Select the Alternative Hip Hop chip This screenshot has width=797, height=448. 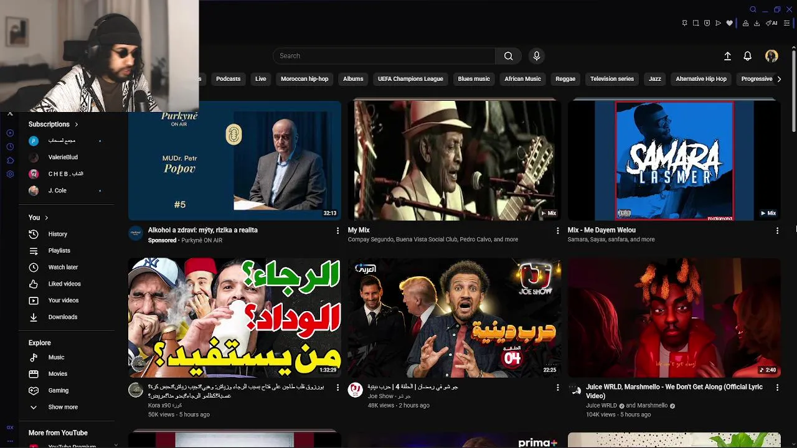[x=701, y=79]
